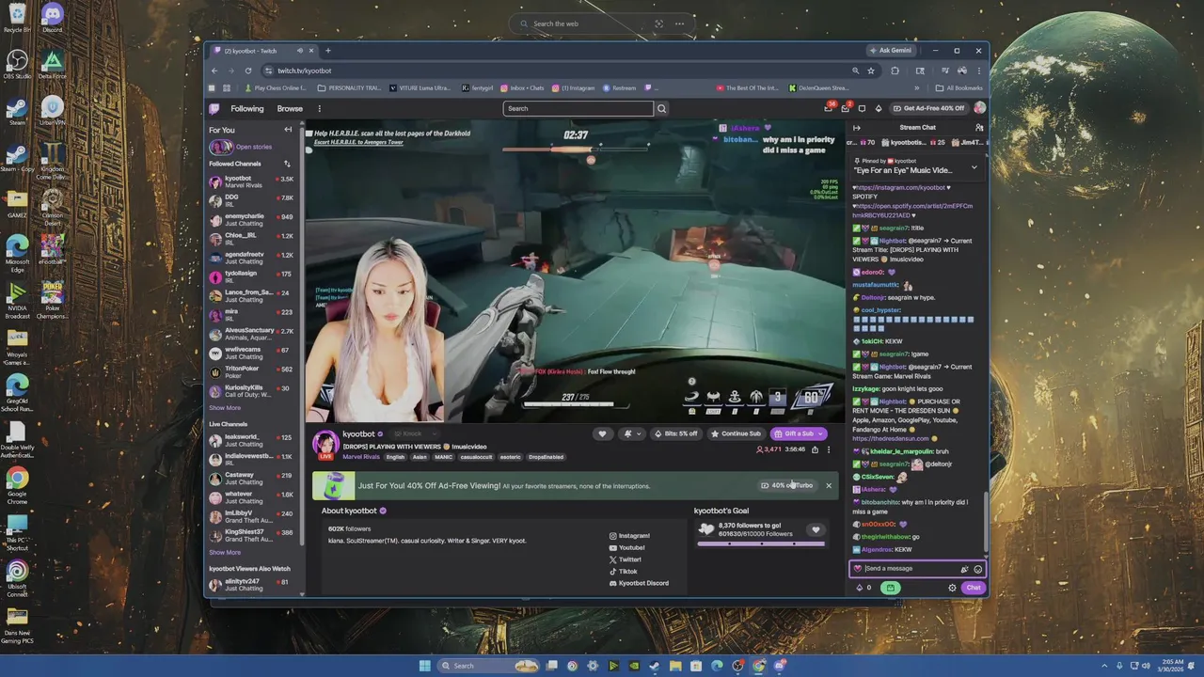Viewport: 1204px width, 677px height.
Task: Click the 40% off Turbo button
Action: click(x=787, y=485)
